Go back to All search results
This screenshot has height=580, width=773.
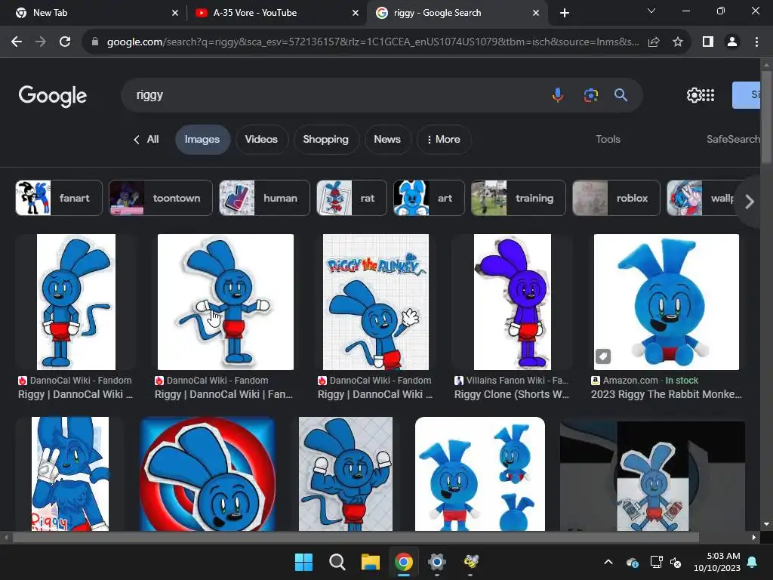tap(146, 140)
